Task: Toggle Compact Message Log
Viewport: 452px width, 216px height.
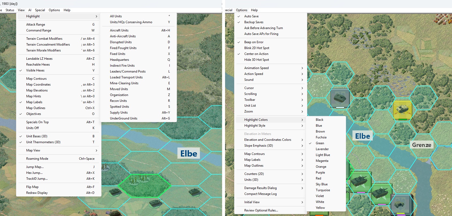Action: coord(271,194)
